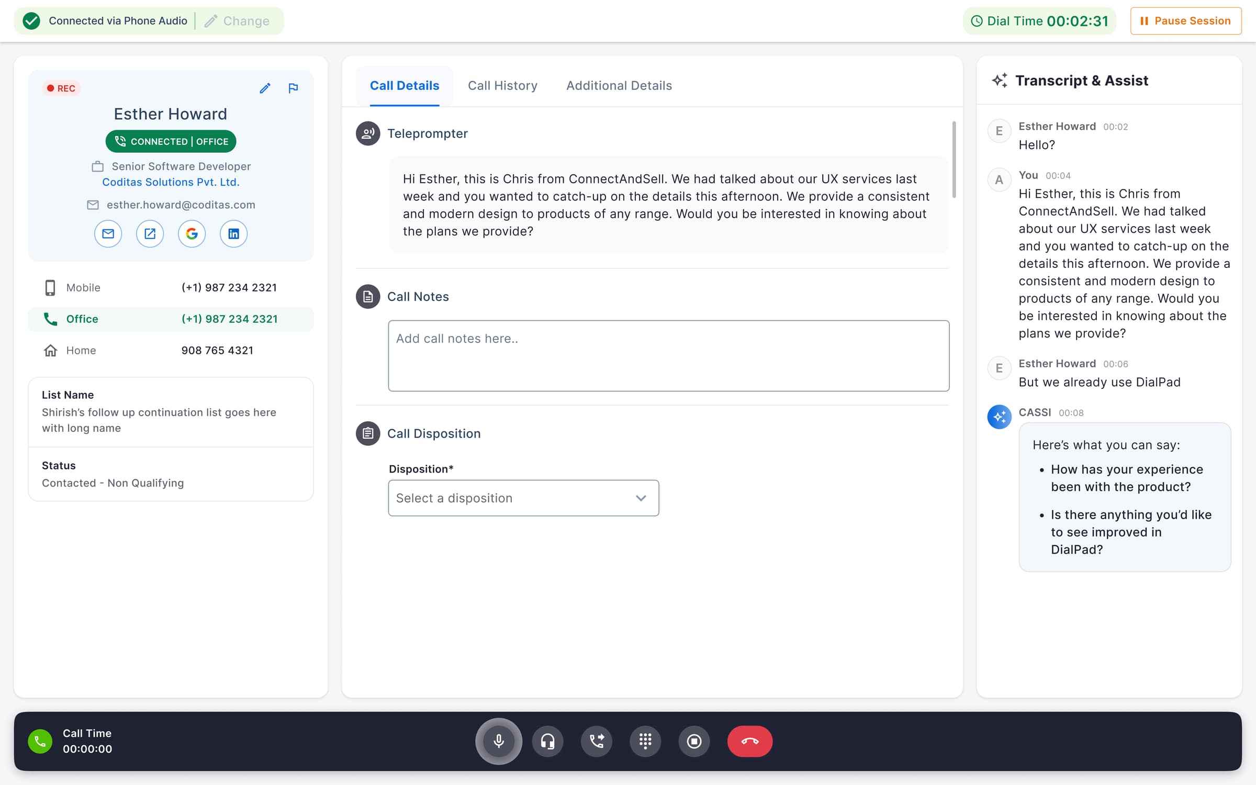This screenshot has width=1256, height=785.
Task: Click the esther.howard@coditas.com email address
Action: [x=181, y=205]
